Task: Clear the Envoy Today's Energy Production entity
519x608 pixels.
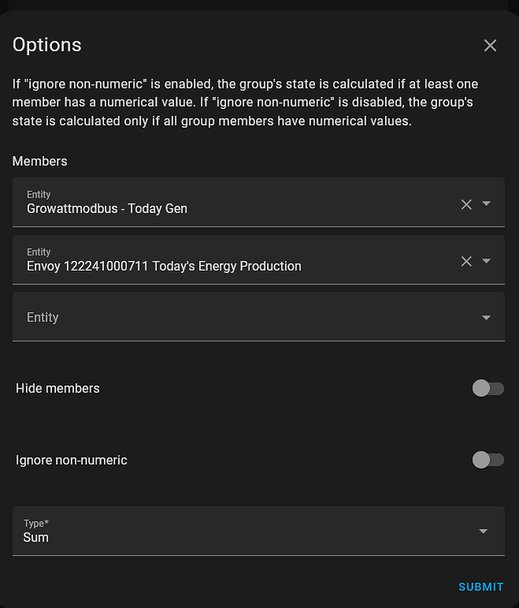Action: point(466,261)
